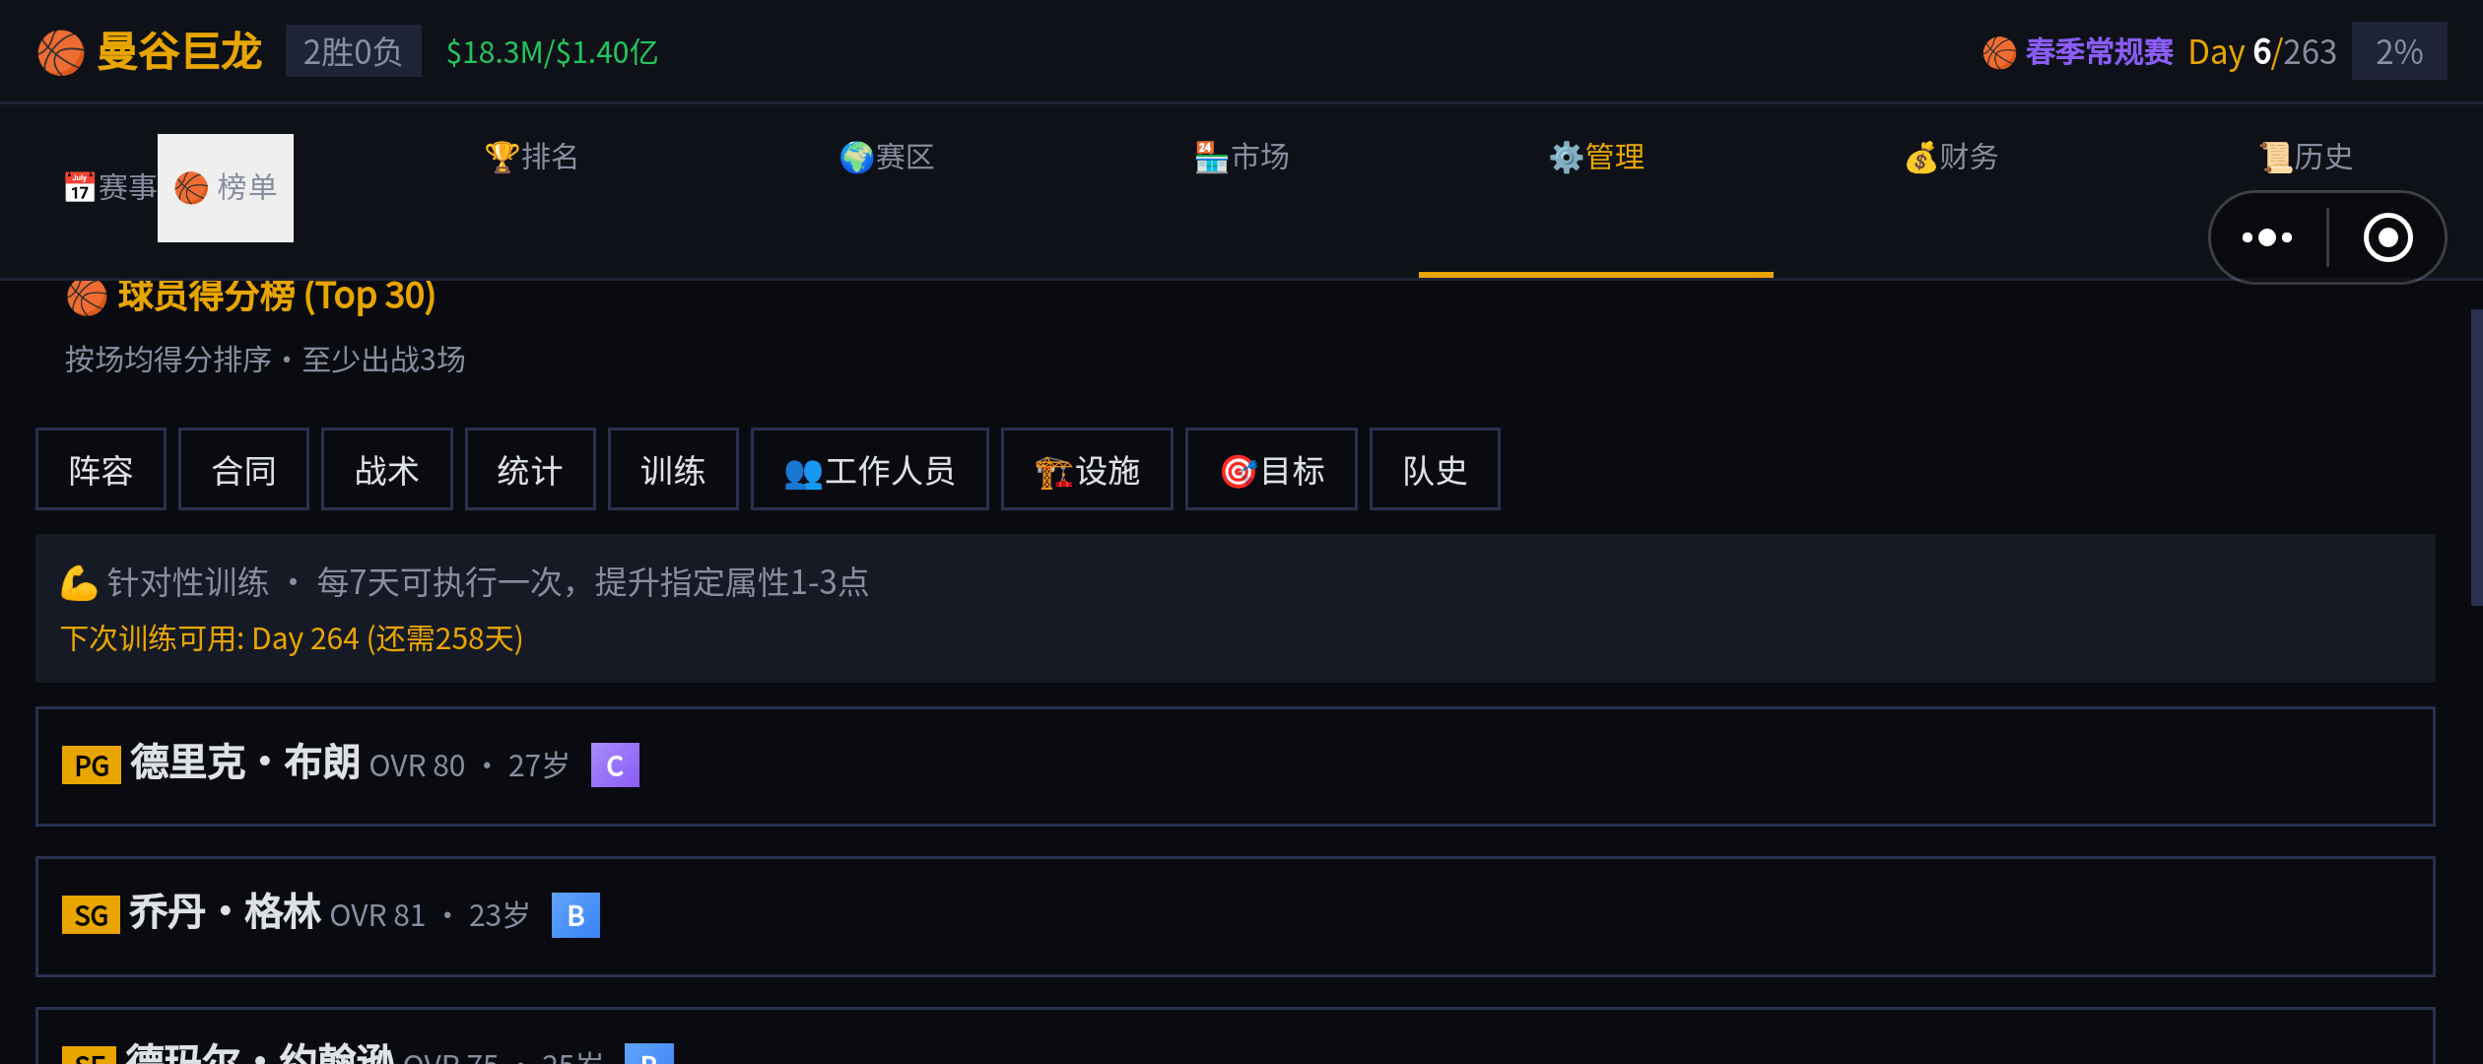Open the 历史 tab
The width and height of the screenshot is (2483, 1064).
(x=2306, y=157)
